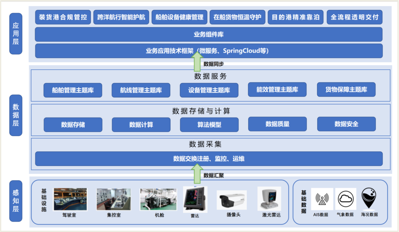Select the 气象数据 cloud icon

coord(346,199)
